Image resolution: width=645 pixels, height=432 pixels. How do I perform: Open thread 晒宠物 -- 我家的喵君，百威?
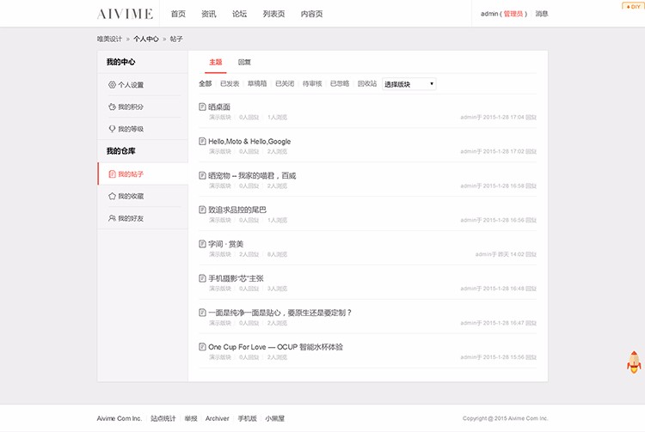(x=252, y=176)
